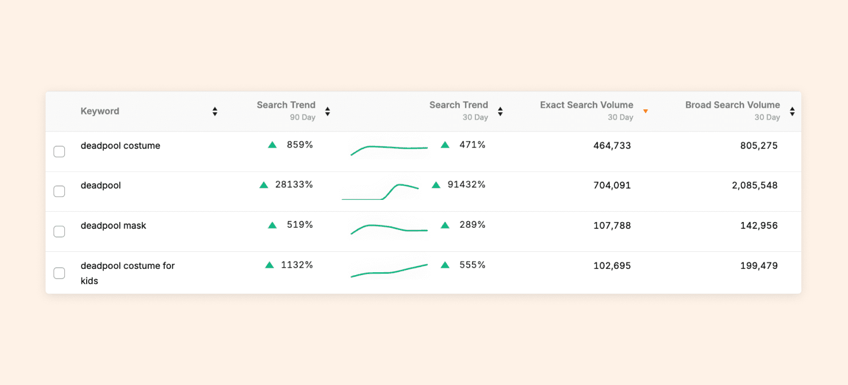The height and width of the screenshot is (385, 848).
Task: Check the deadpool costume row checkbox
Action: [59, 151]
